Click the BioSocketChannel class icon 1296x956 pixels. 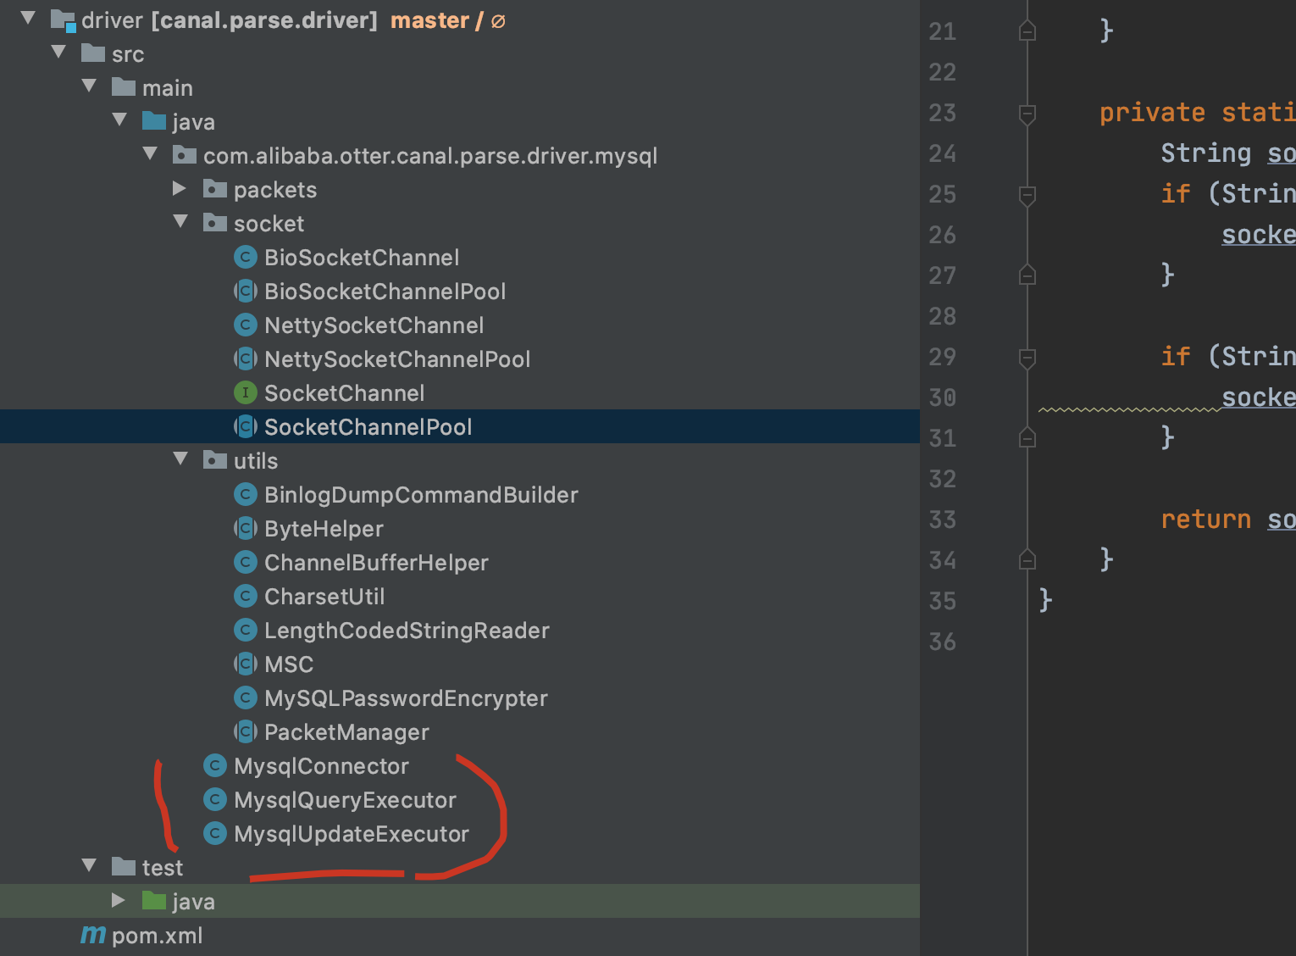[x=245, y=257]
